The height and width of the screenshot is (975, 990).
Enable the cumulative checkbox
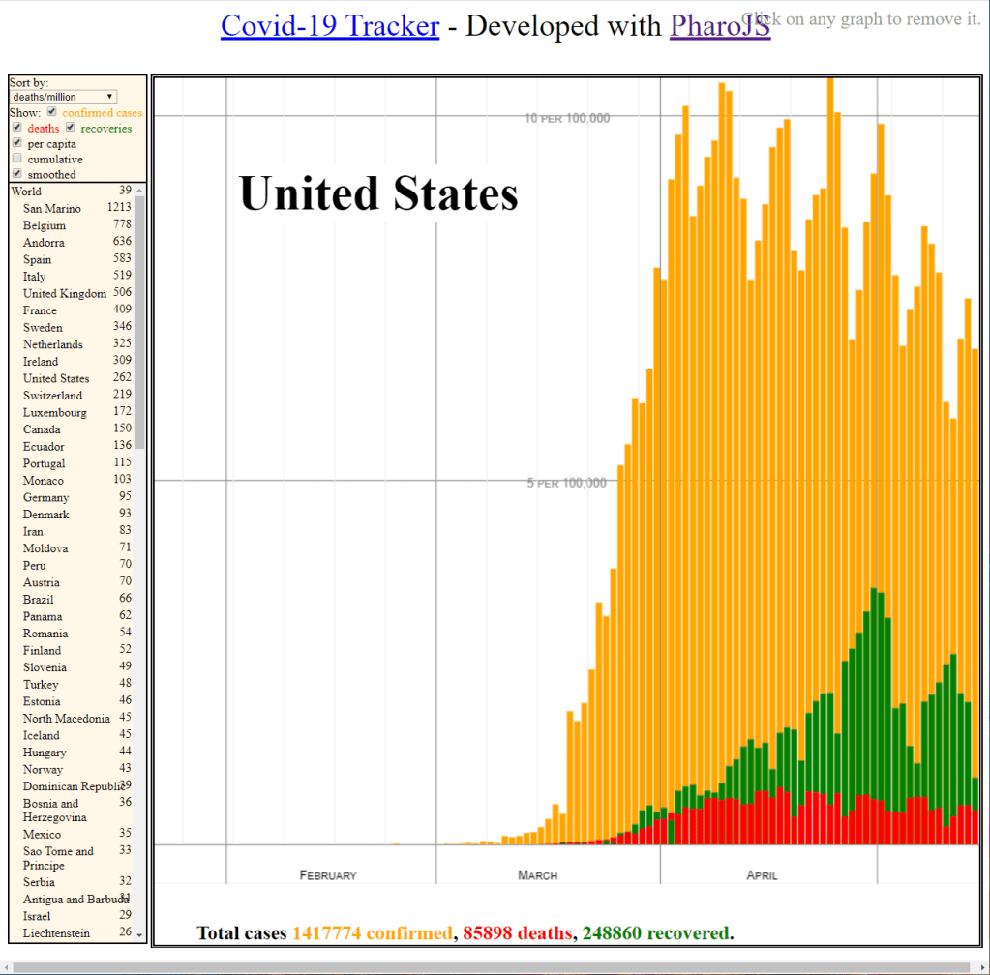pos(16,159)
